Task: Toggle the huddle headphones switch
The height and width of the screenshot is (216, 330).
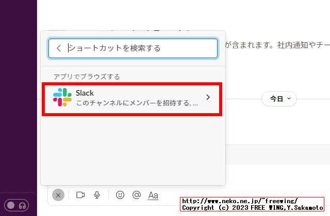Action: (x=16, y=205)
